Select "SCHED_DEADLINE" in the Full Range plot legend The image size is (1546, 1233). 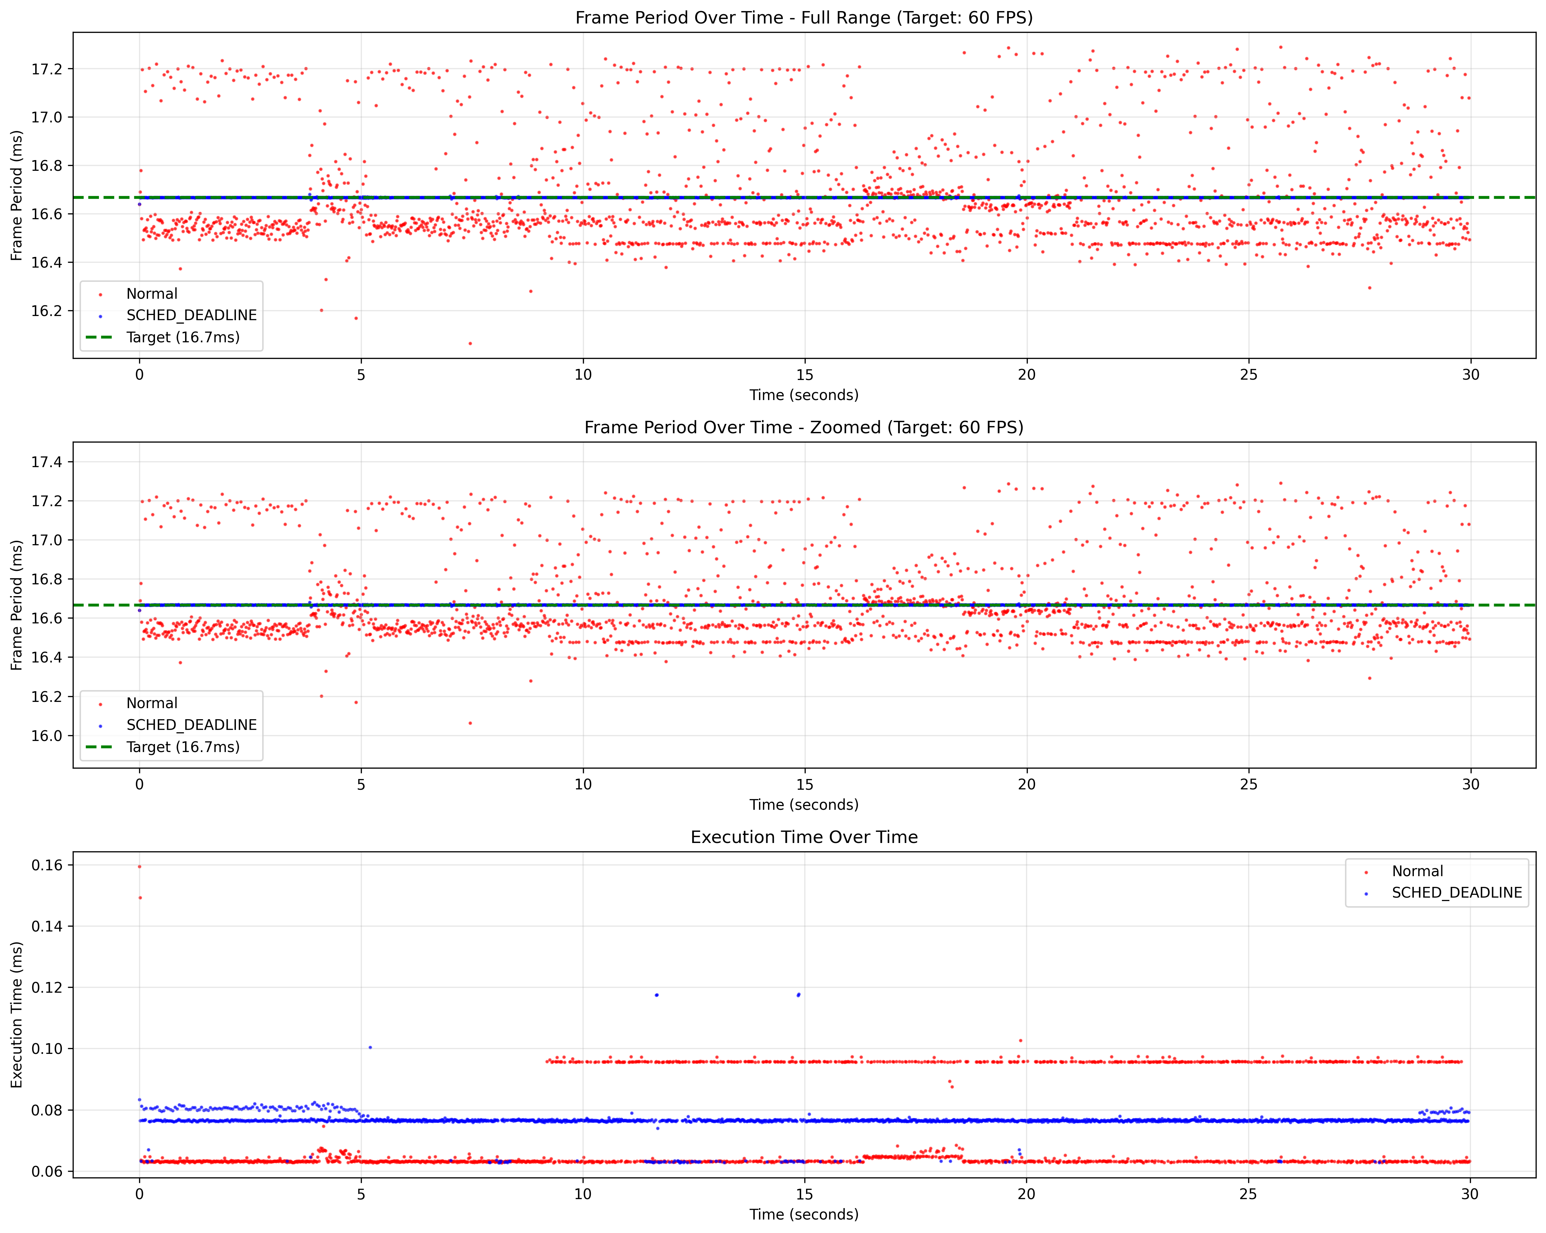[x=191, y=315]
